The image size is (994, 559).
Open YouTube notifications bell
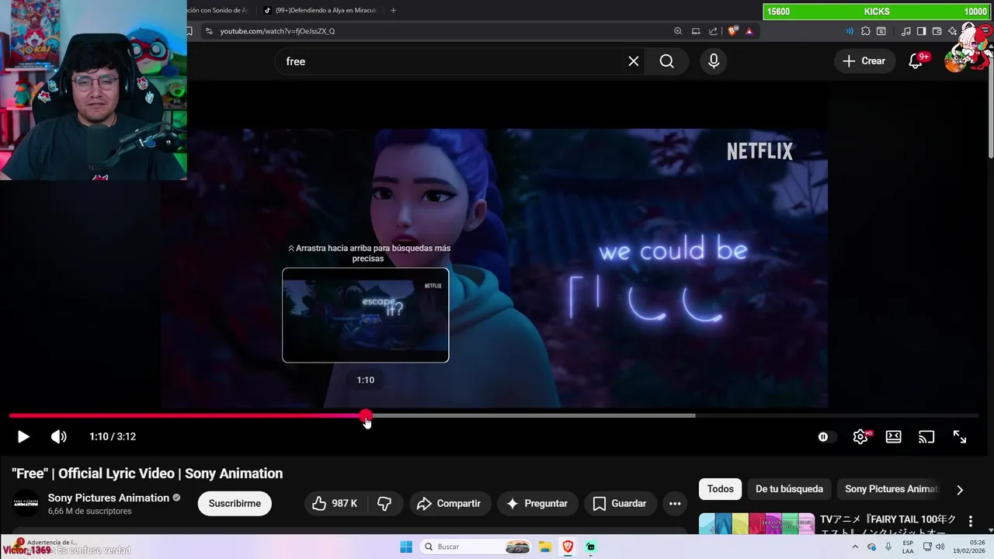(x=916, y=61)
